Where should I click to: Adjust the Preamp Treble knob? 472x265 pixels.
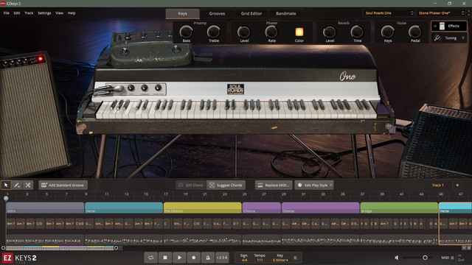tap(213, 32)
